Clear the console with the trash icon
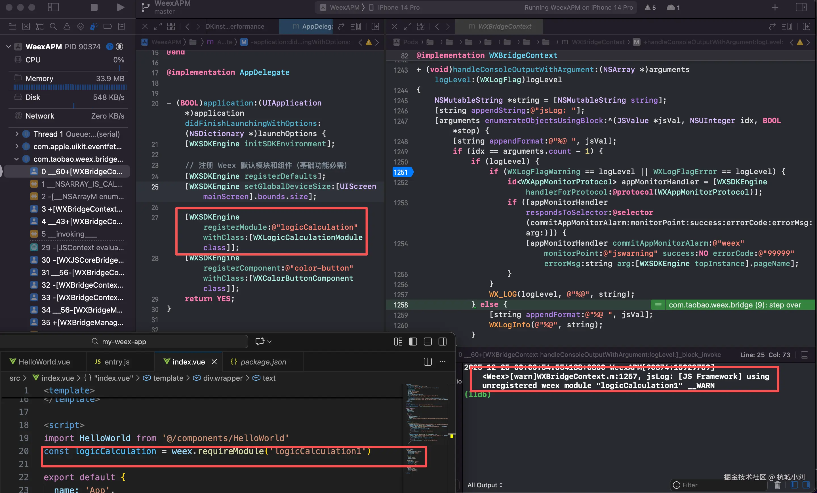The height and width of the screenshot is (493, 817). pos(777,485)
